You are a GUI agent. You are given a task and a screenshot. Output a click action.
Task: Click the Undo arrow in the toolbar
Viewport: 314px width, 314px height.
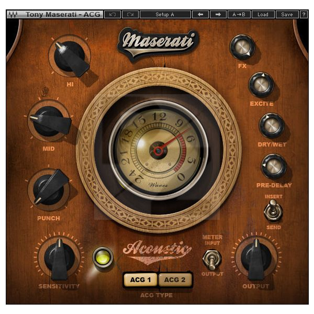click(113, 15)
